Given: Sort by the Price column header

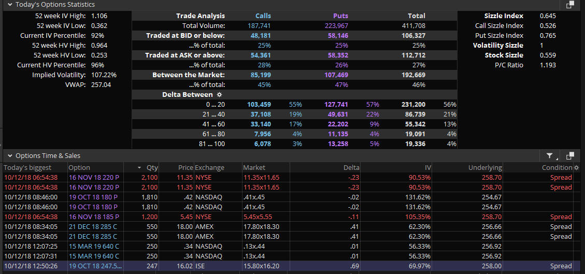Looking at the screenshot, I should [184, 168].
